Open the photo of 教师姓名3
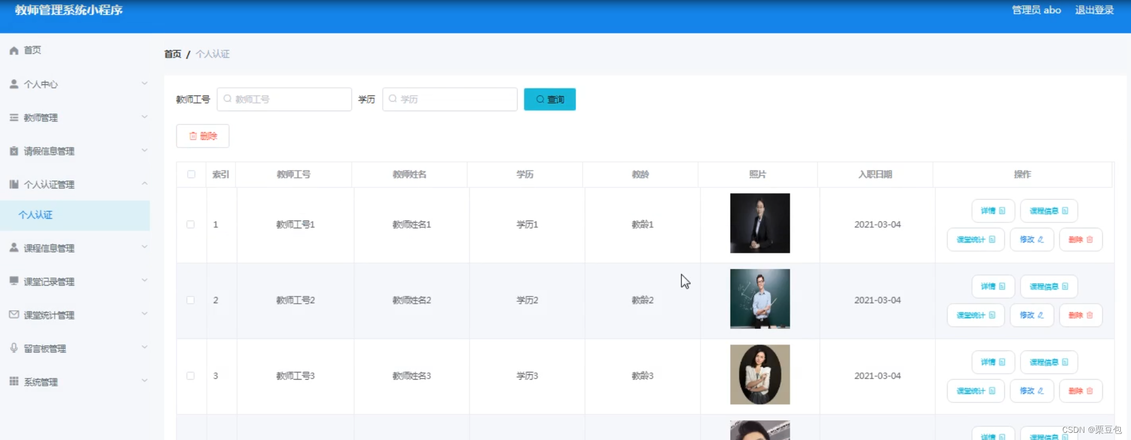 [x=760, y=374]
